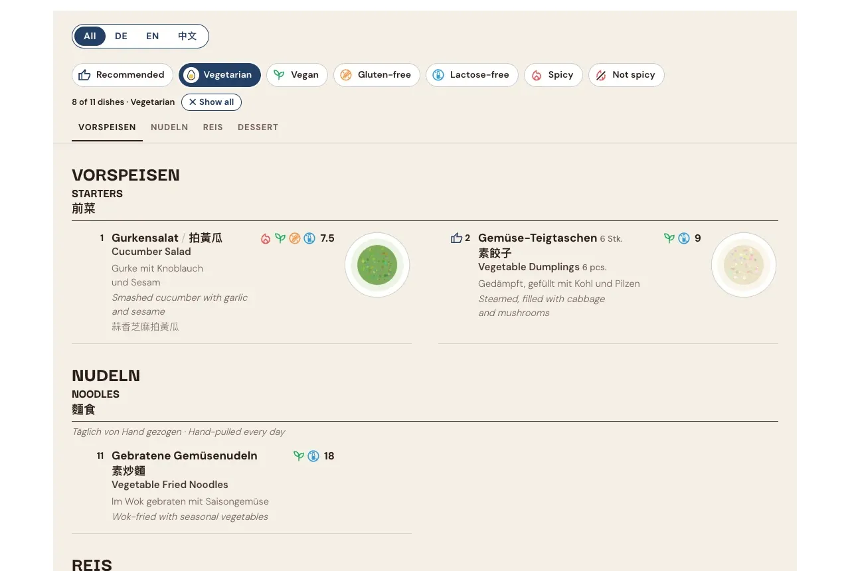The image size is (850, 571).
Task: Click the spicy flame icon on Gurkensalat
Action: (266, 238)
